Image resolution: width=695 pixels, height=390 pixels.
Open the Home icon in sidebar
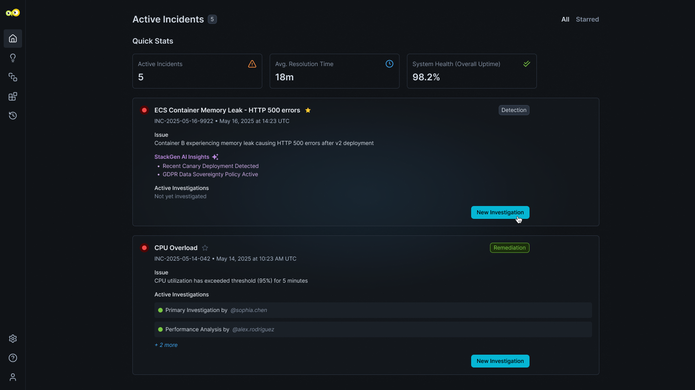(x=13, y=39)
